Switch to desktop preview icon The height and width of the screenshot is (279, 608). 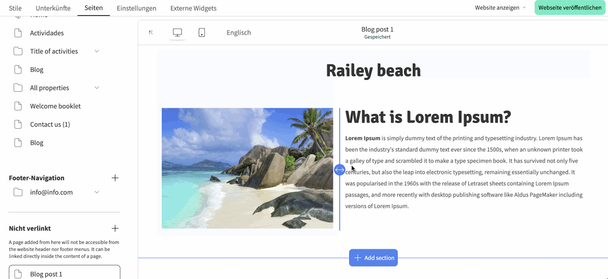(177, 32)
